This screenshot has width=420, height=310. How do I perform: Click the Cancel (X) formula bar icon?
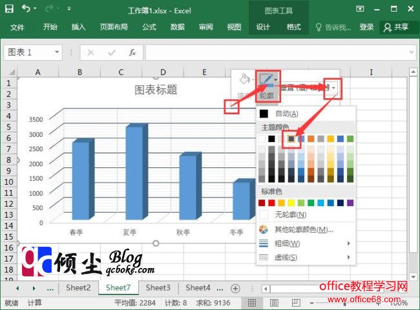[x=91, y=52]
